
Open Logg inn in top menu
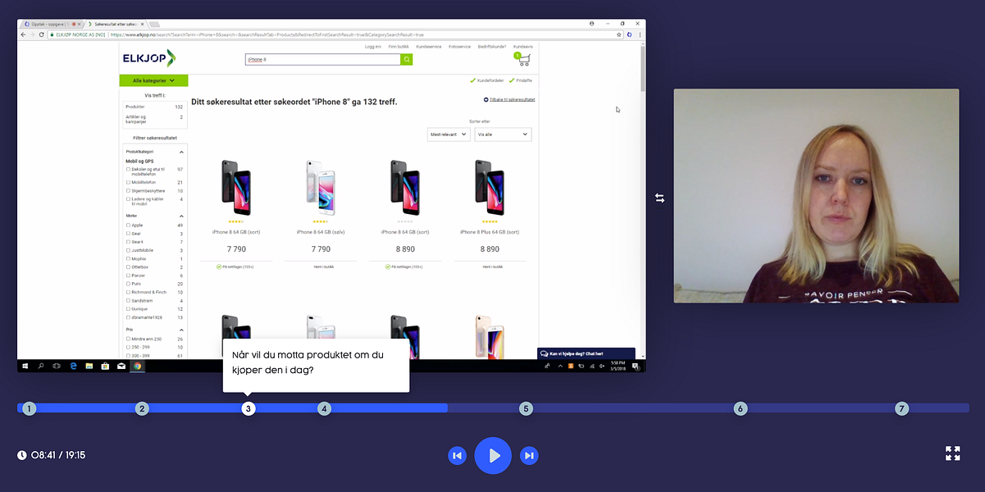(373, 47)
